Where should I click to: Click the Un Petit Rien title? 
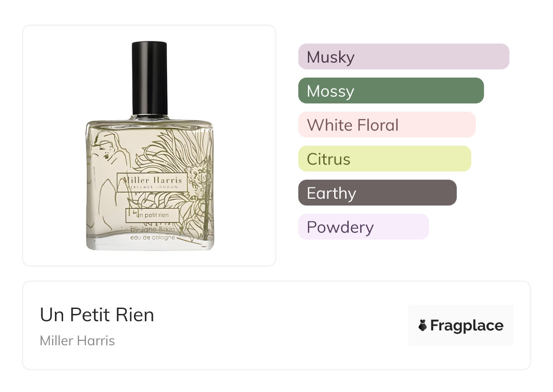click(x=97, y=315)
